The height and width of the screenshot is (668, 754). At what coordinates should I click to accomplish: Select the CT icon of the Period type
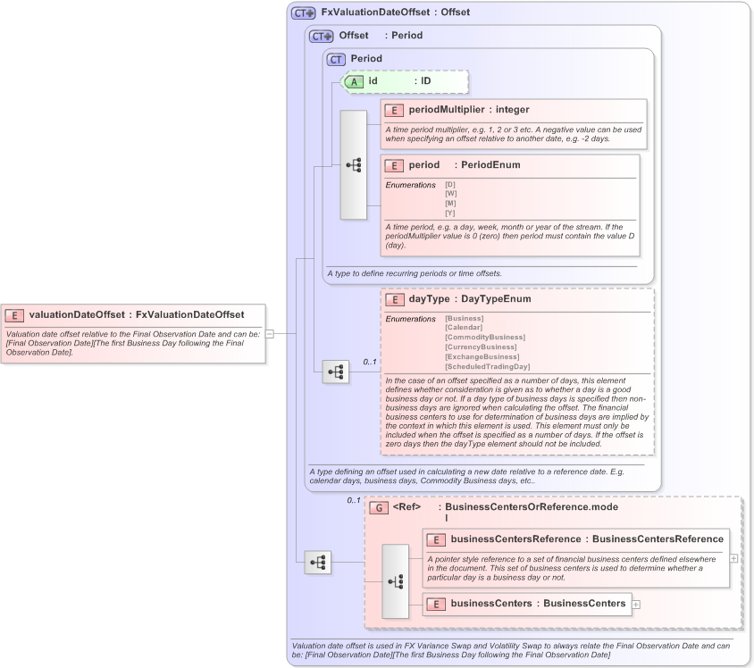pyautogui.click(x=336, y=59)
